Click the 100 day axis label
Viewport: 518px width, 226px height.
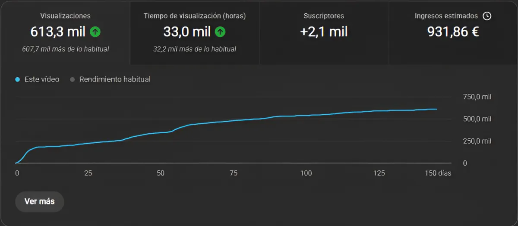pos(306,173)
